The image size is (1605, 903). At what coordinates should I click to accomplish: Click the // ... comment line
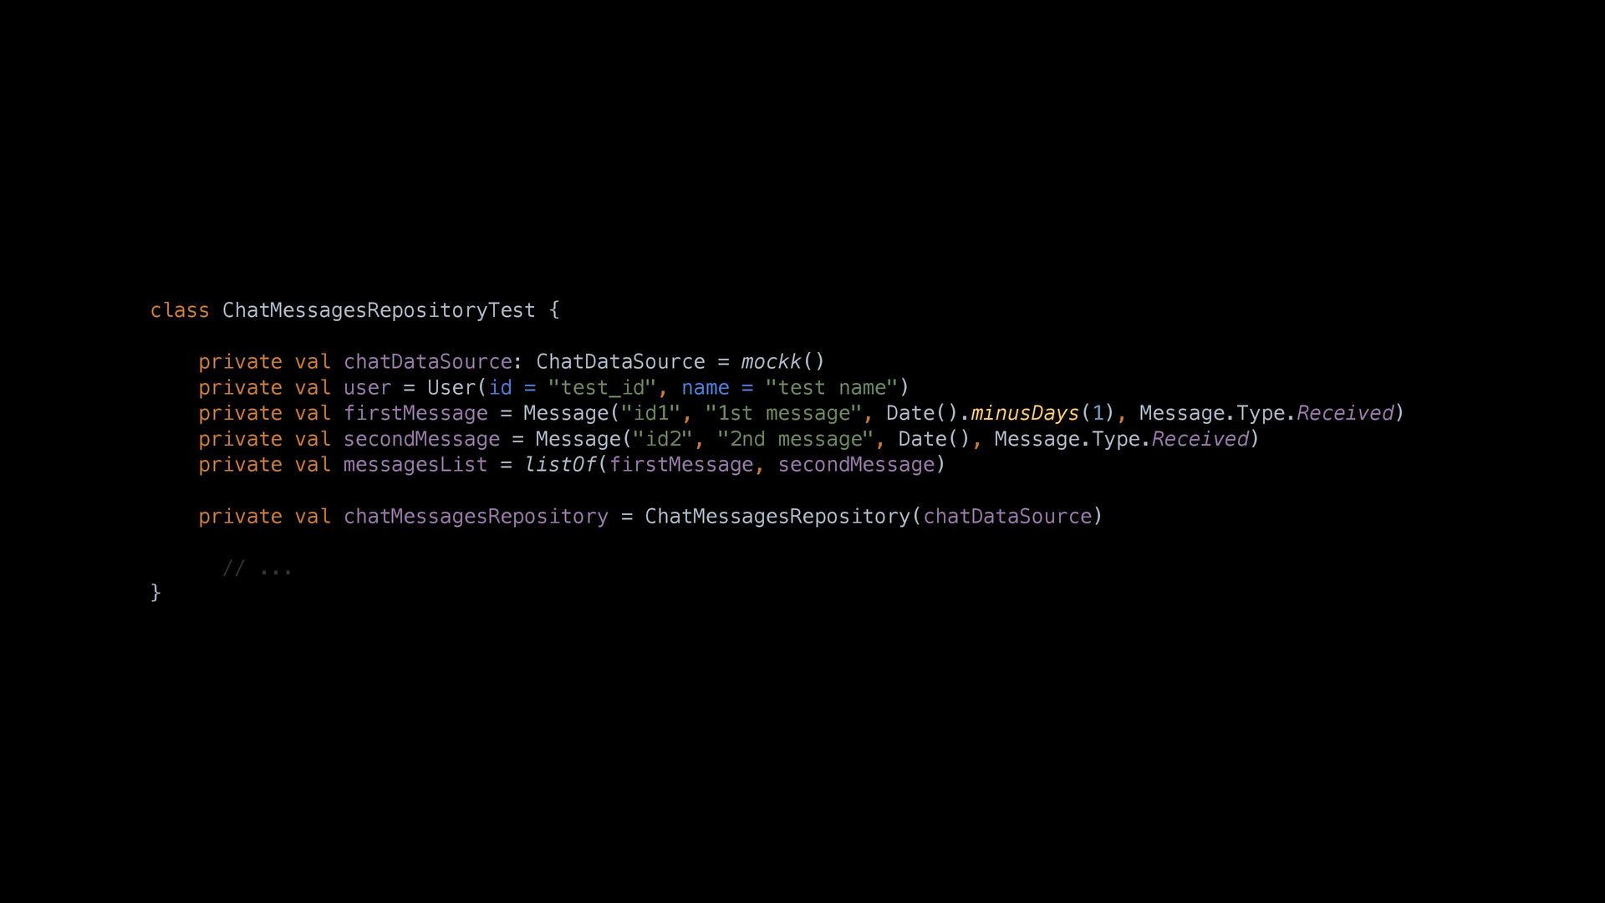point(257,569)
